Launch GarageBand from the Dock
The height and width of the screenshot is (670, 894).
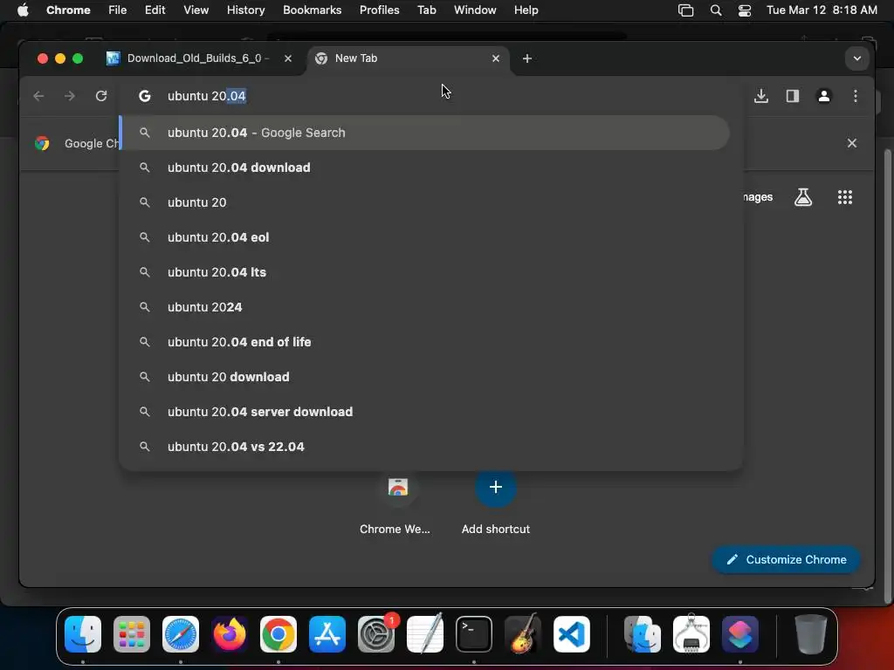tap(523, 634)
